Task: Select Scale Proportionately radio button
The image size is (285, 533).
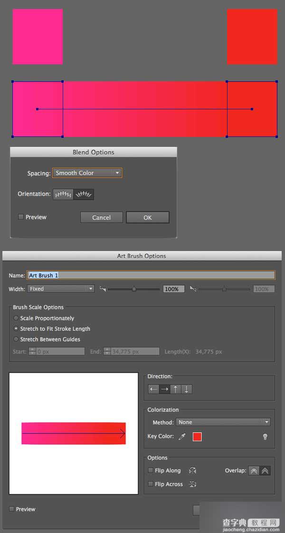Action: click(16, 318)
